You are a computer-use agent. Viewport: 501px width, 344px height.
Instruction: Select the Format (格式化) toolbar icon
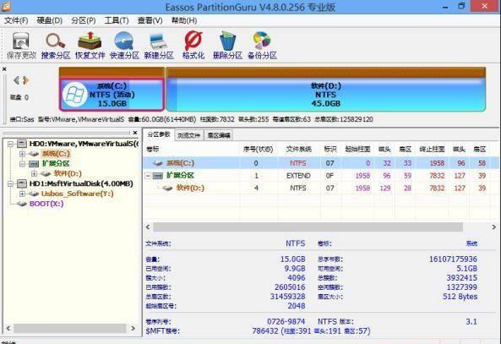click(193, 46)
